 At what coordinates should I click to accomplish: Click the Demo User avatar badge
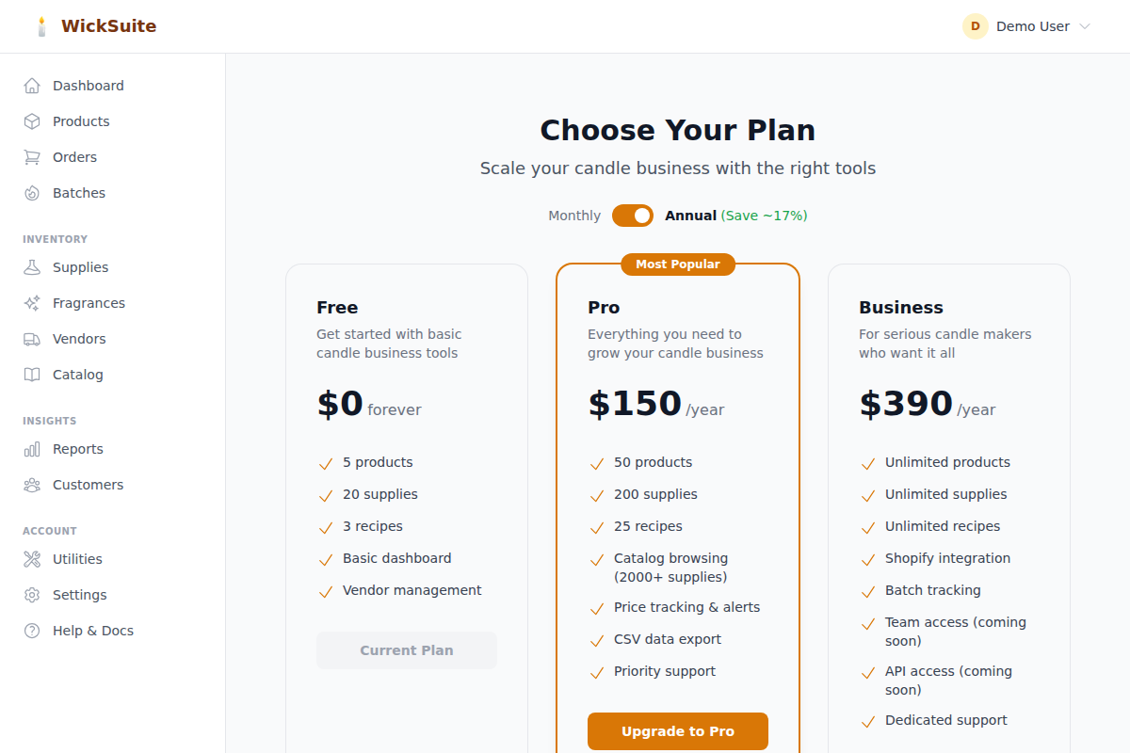(x=975, y=26)
